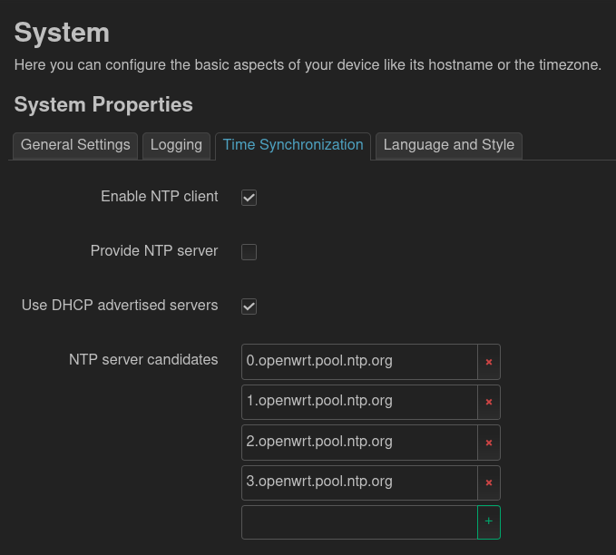The width and height of the screenshot is (616, 555).
Task: Click the System page title
Action: tap(62, 34)
